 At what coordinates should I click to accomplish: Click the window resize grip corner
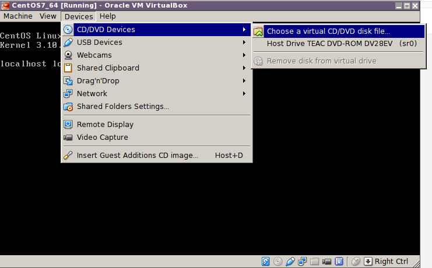pos(416,263)
